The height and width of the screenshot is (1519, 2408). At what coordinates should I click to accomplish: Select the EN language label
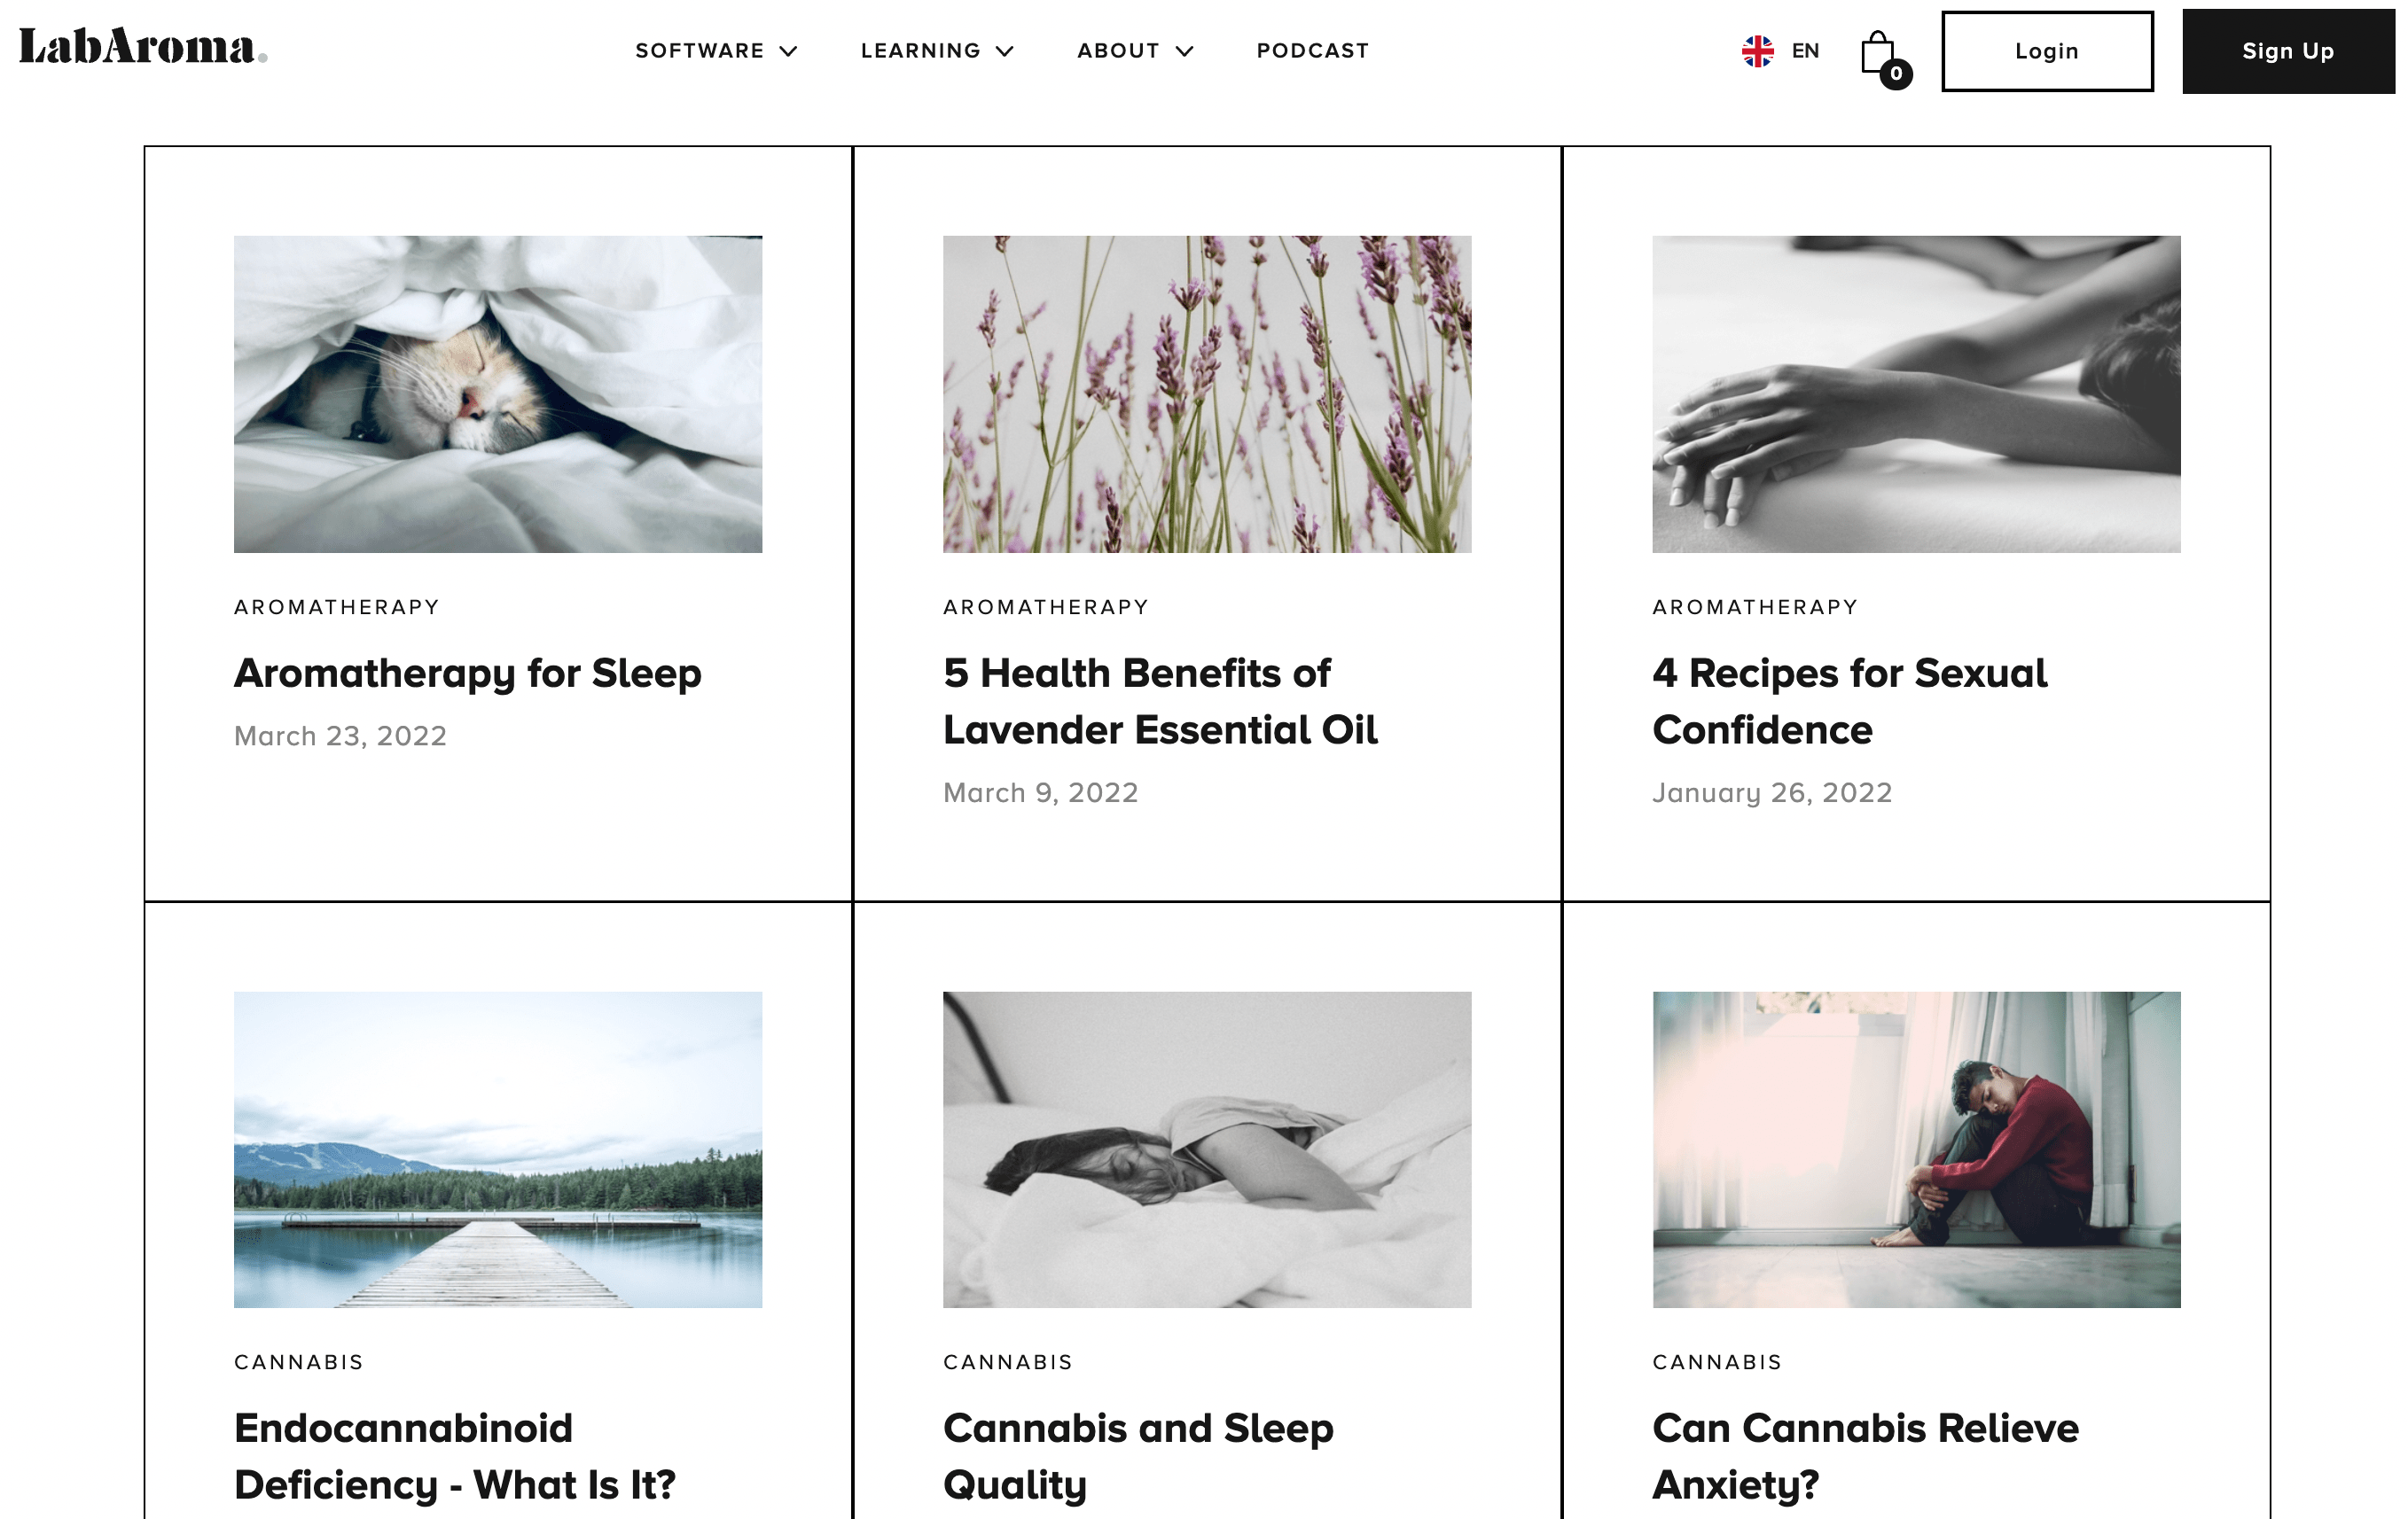1805,51
